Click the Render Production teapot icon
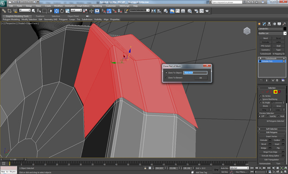The width and height of the screenshot is (288, 174). [x=207, y=11]
